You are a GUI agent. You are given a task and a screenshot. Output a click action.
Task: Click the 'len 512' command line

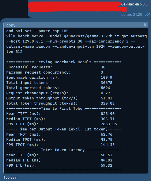[14, 52]
